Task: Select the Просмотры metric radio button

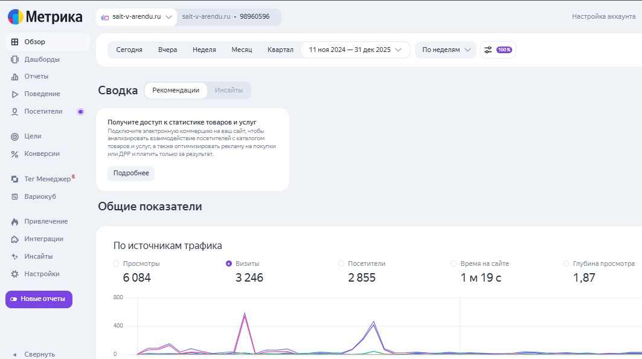Action: pos(117,264)
